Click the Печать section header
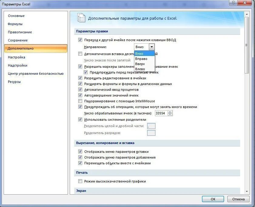 [157, 173]
